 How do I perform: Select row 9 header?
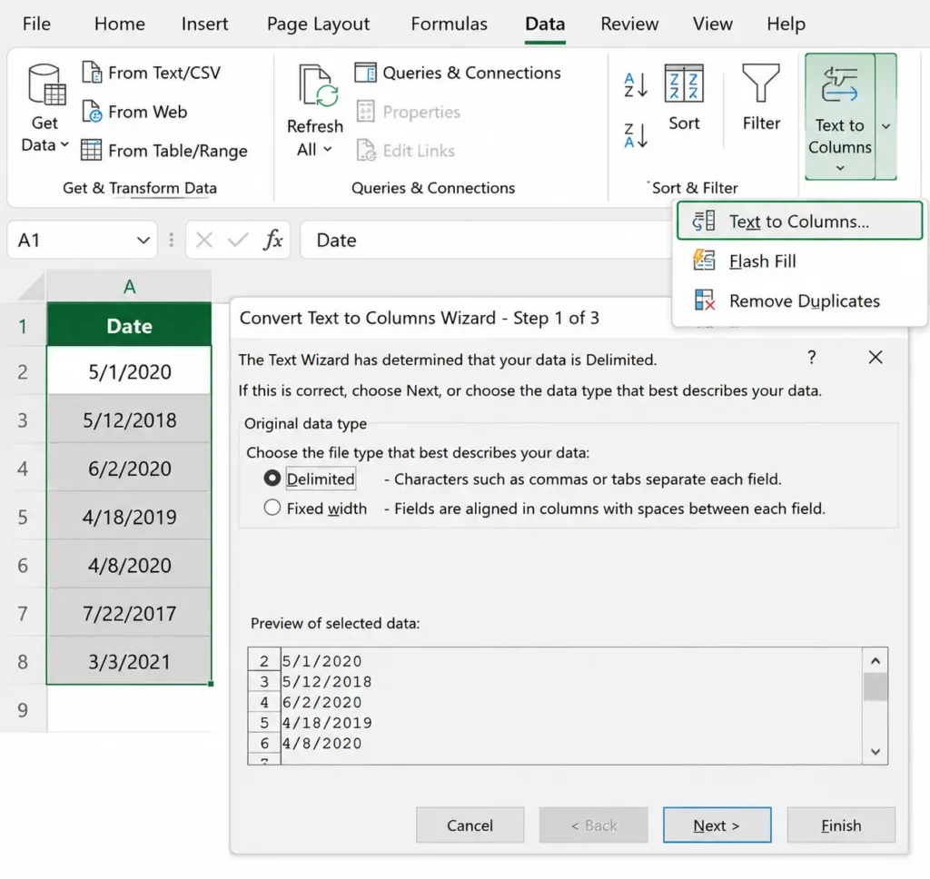point(23,709)
